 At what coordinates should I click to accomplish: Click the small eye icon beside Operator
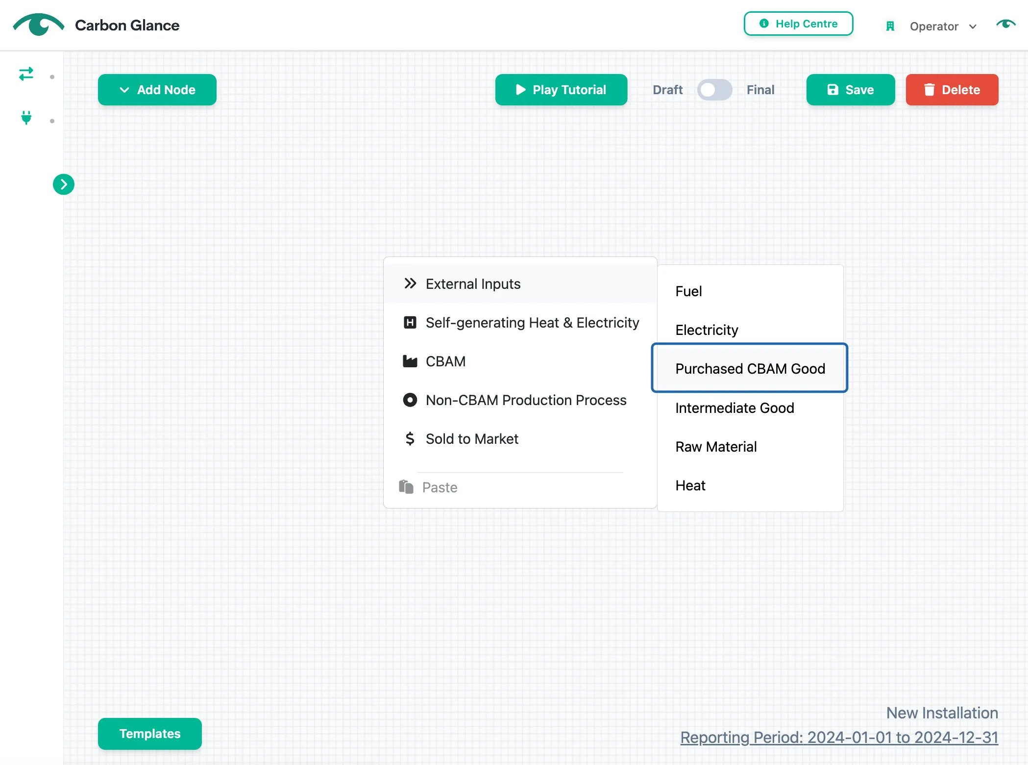coord(1006,24)
